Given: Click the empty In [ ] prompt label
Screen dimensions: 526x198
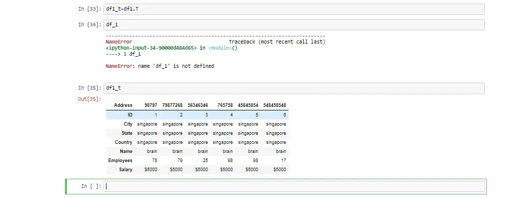Looking at the screenshot, I should (x=91, y=186).
